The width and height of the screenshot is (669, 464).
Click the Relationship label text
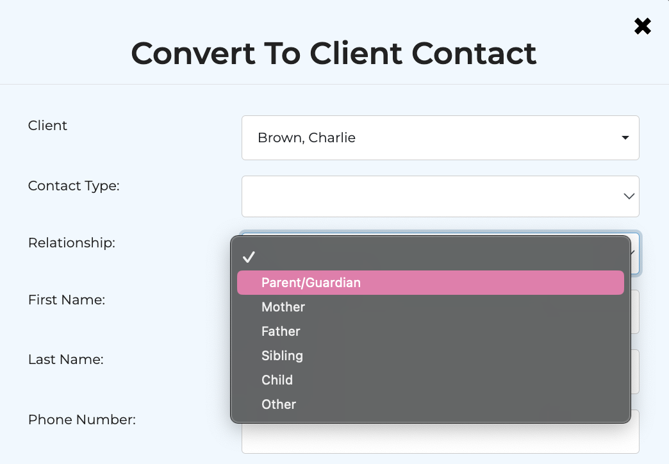coord(72,243)
